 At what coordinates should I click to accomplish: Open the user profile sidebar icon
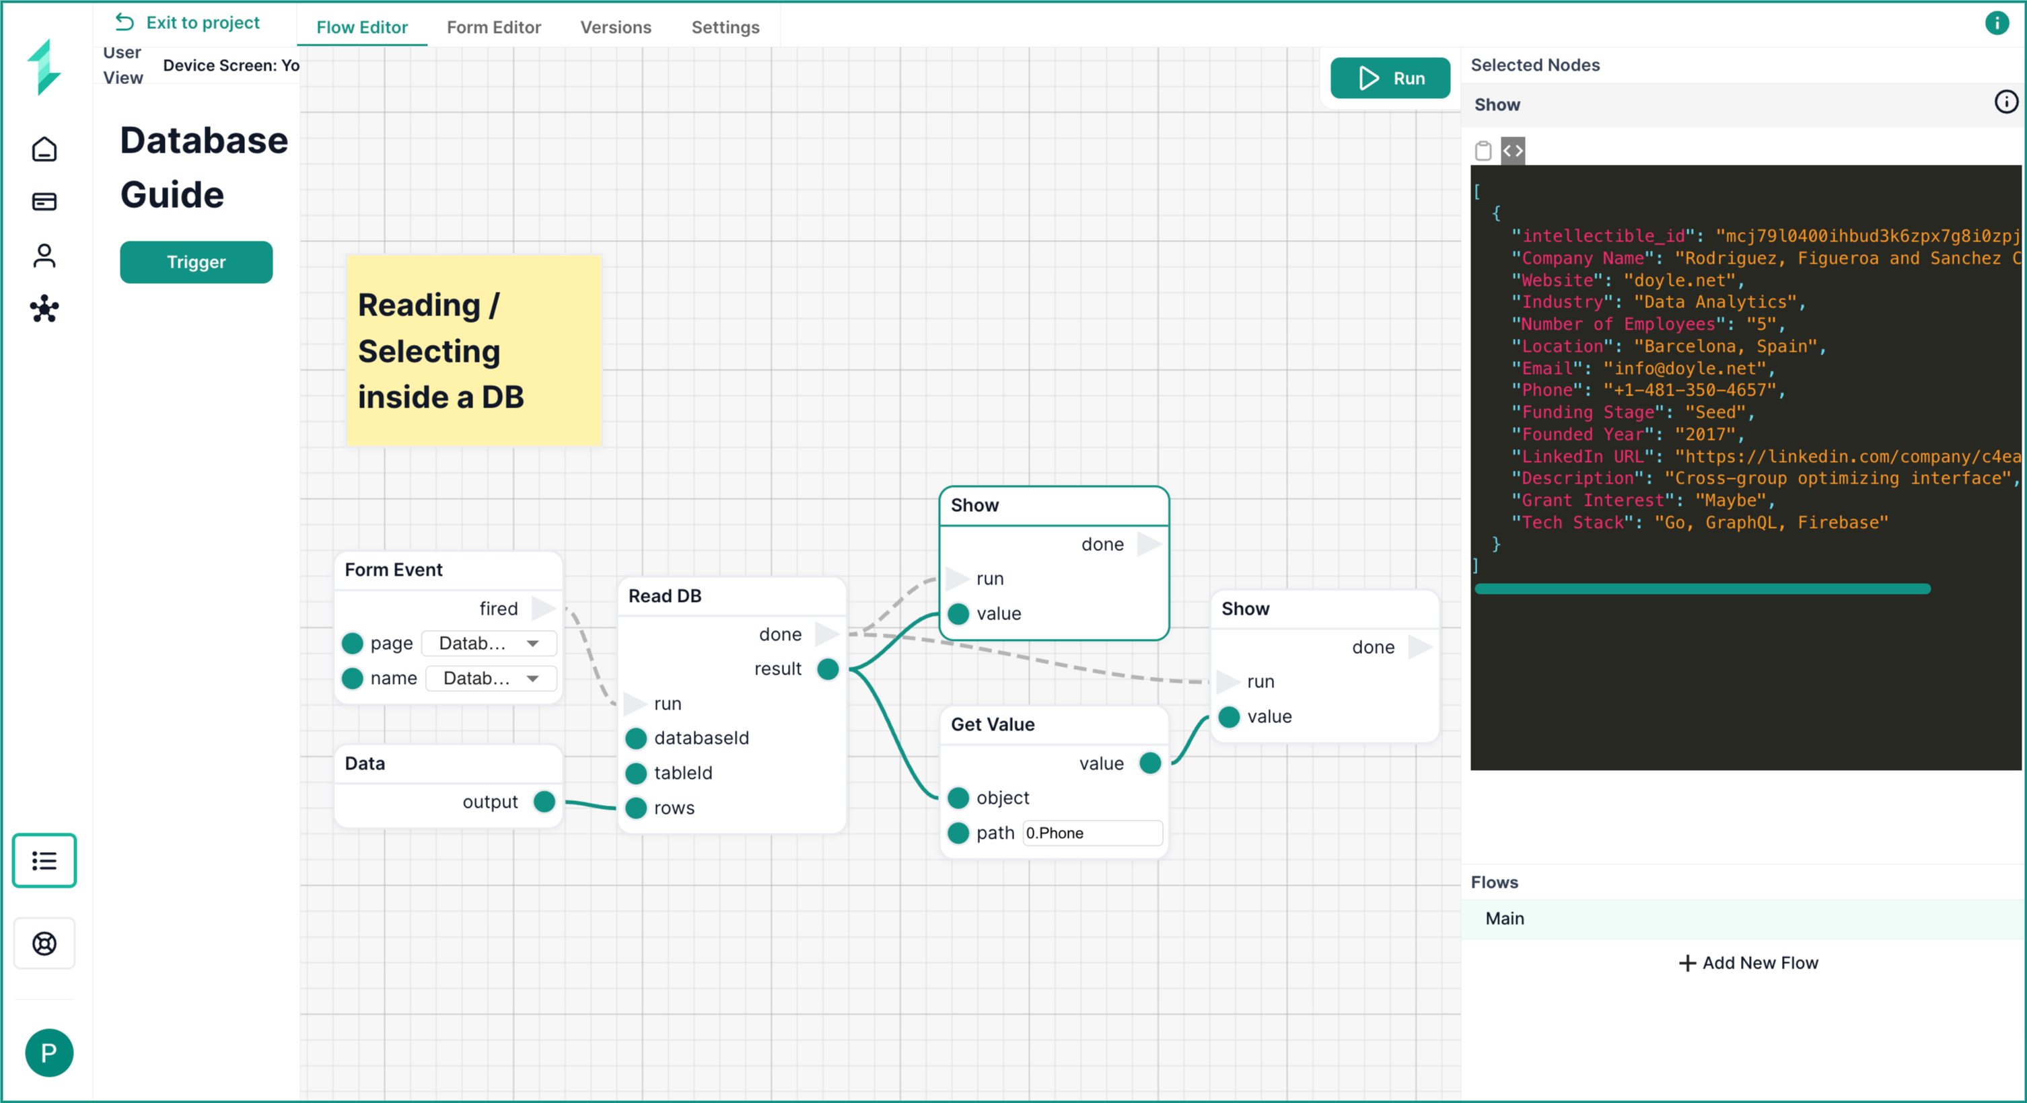pos(44,256)
